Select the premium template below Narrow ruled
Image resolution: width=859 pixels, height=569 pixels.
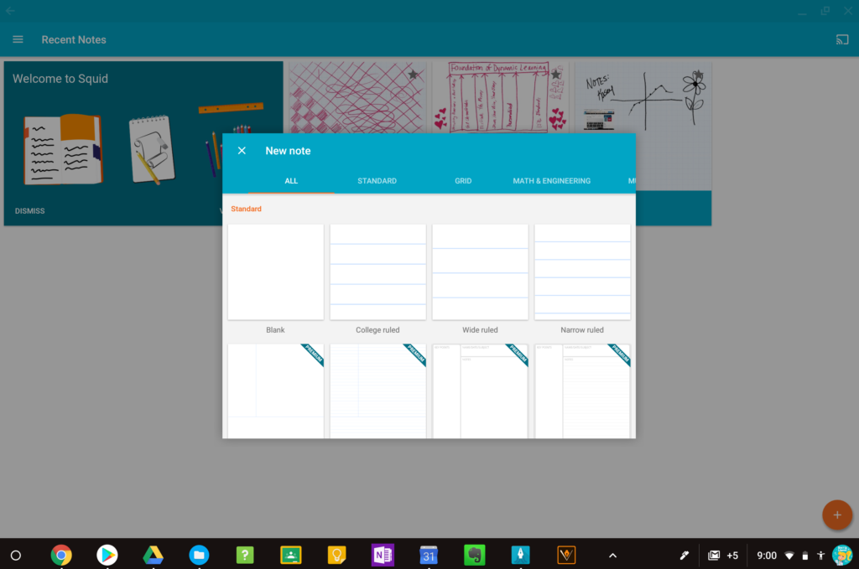[x=582, y=391]
